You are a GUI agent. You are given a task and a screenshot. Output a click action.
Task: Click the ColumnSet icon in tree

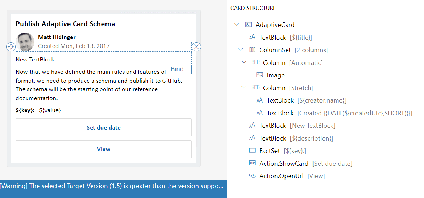point(252,50)
